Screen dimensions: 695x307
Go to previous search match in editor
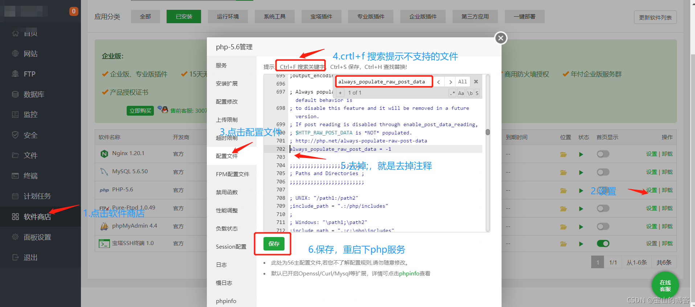(438, 82)
